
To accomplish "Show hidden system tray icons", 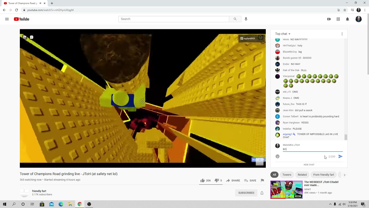I will [330, 204].
